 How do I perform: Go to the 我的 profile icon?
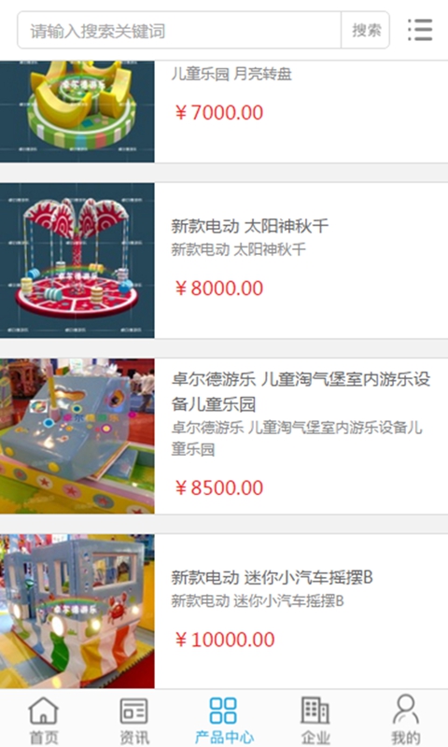(405, 710)
